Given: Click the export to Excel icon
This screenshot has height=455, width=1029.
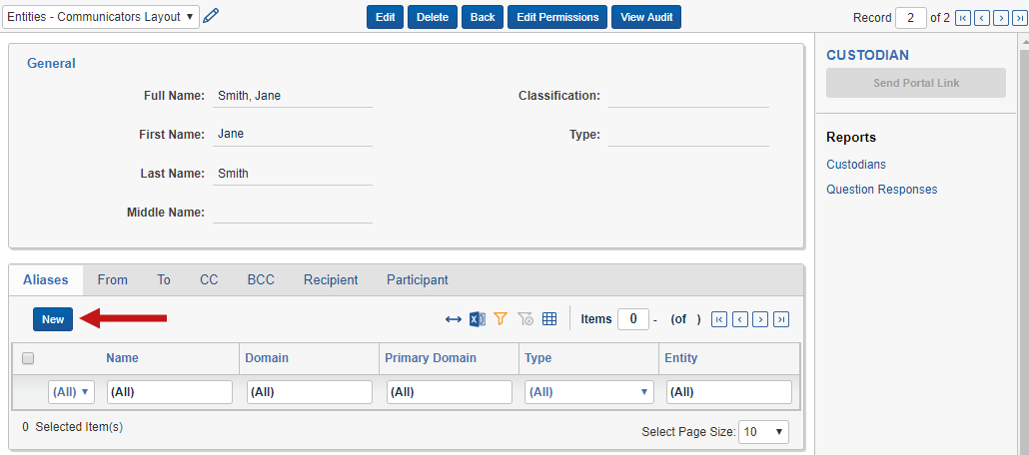Looking at the screenshot, I should [478, 319].
